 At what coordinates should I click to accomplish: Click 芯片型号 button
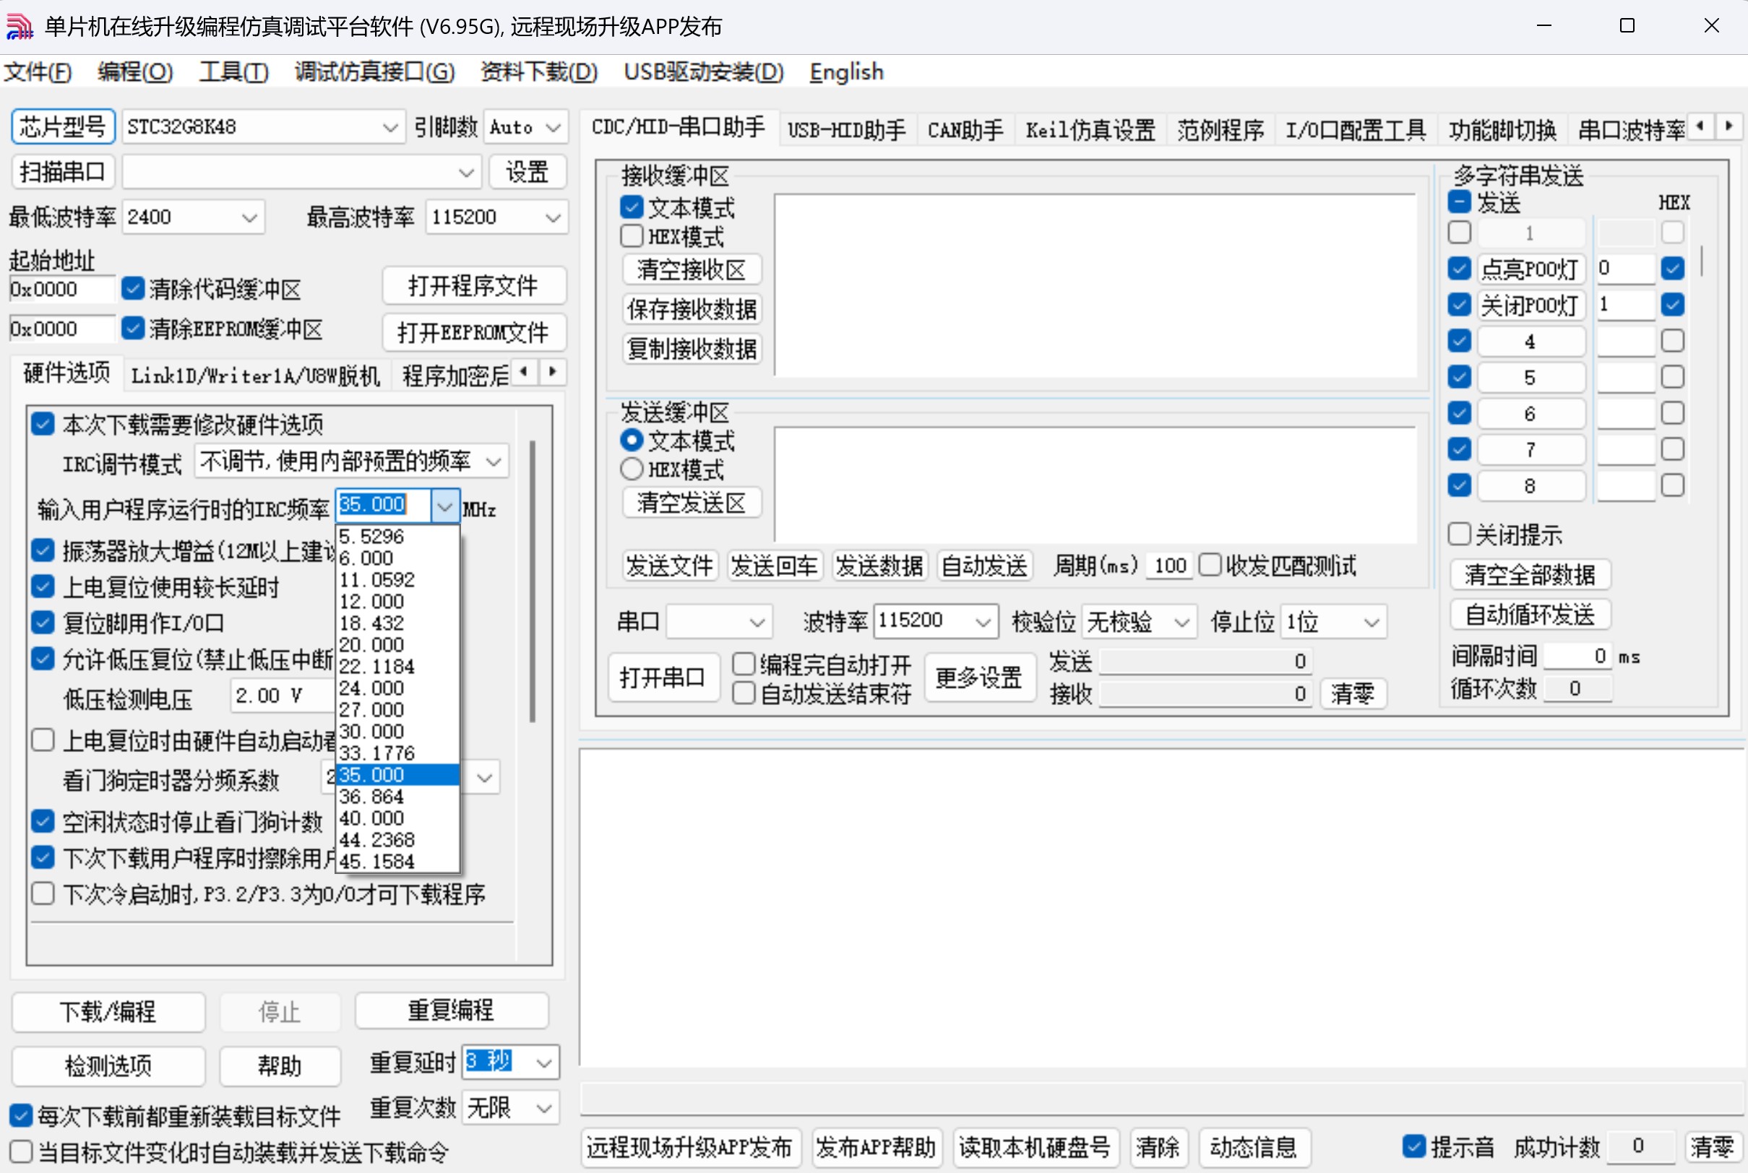(x=63, y=126)
